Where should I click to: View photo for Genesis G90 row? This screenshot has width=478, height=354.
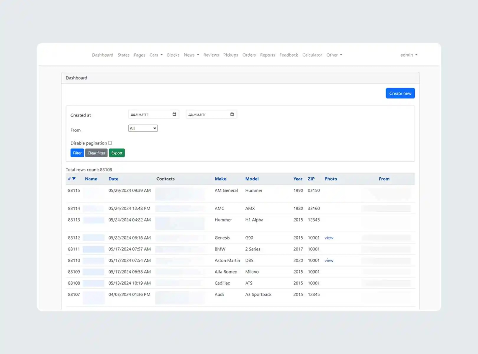coord(329,238)
